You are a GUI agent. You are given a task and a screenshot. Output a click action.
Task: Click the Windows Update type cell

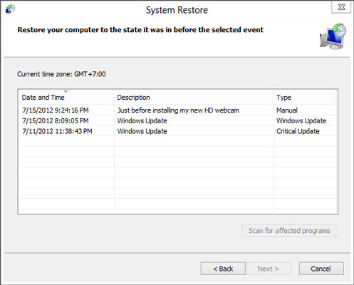301,120
